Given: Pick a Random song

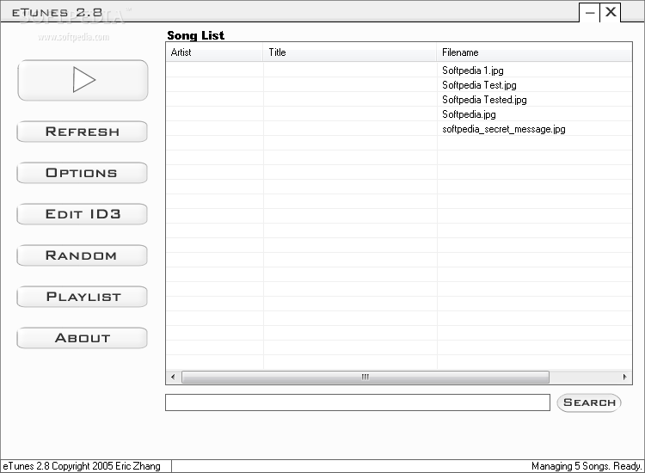Looking at the screenshot, I should tap(83, 255).
